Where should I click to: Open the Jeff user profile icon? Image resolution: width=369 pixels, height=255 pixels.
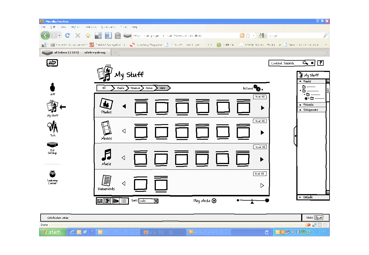52,88
